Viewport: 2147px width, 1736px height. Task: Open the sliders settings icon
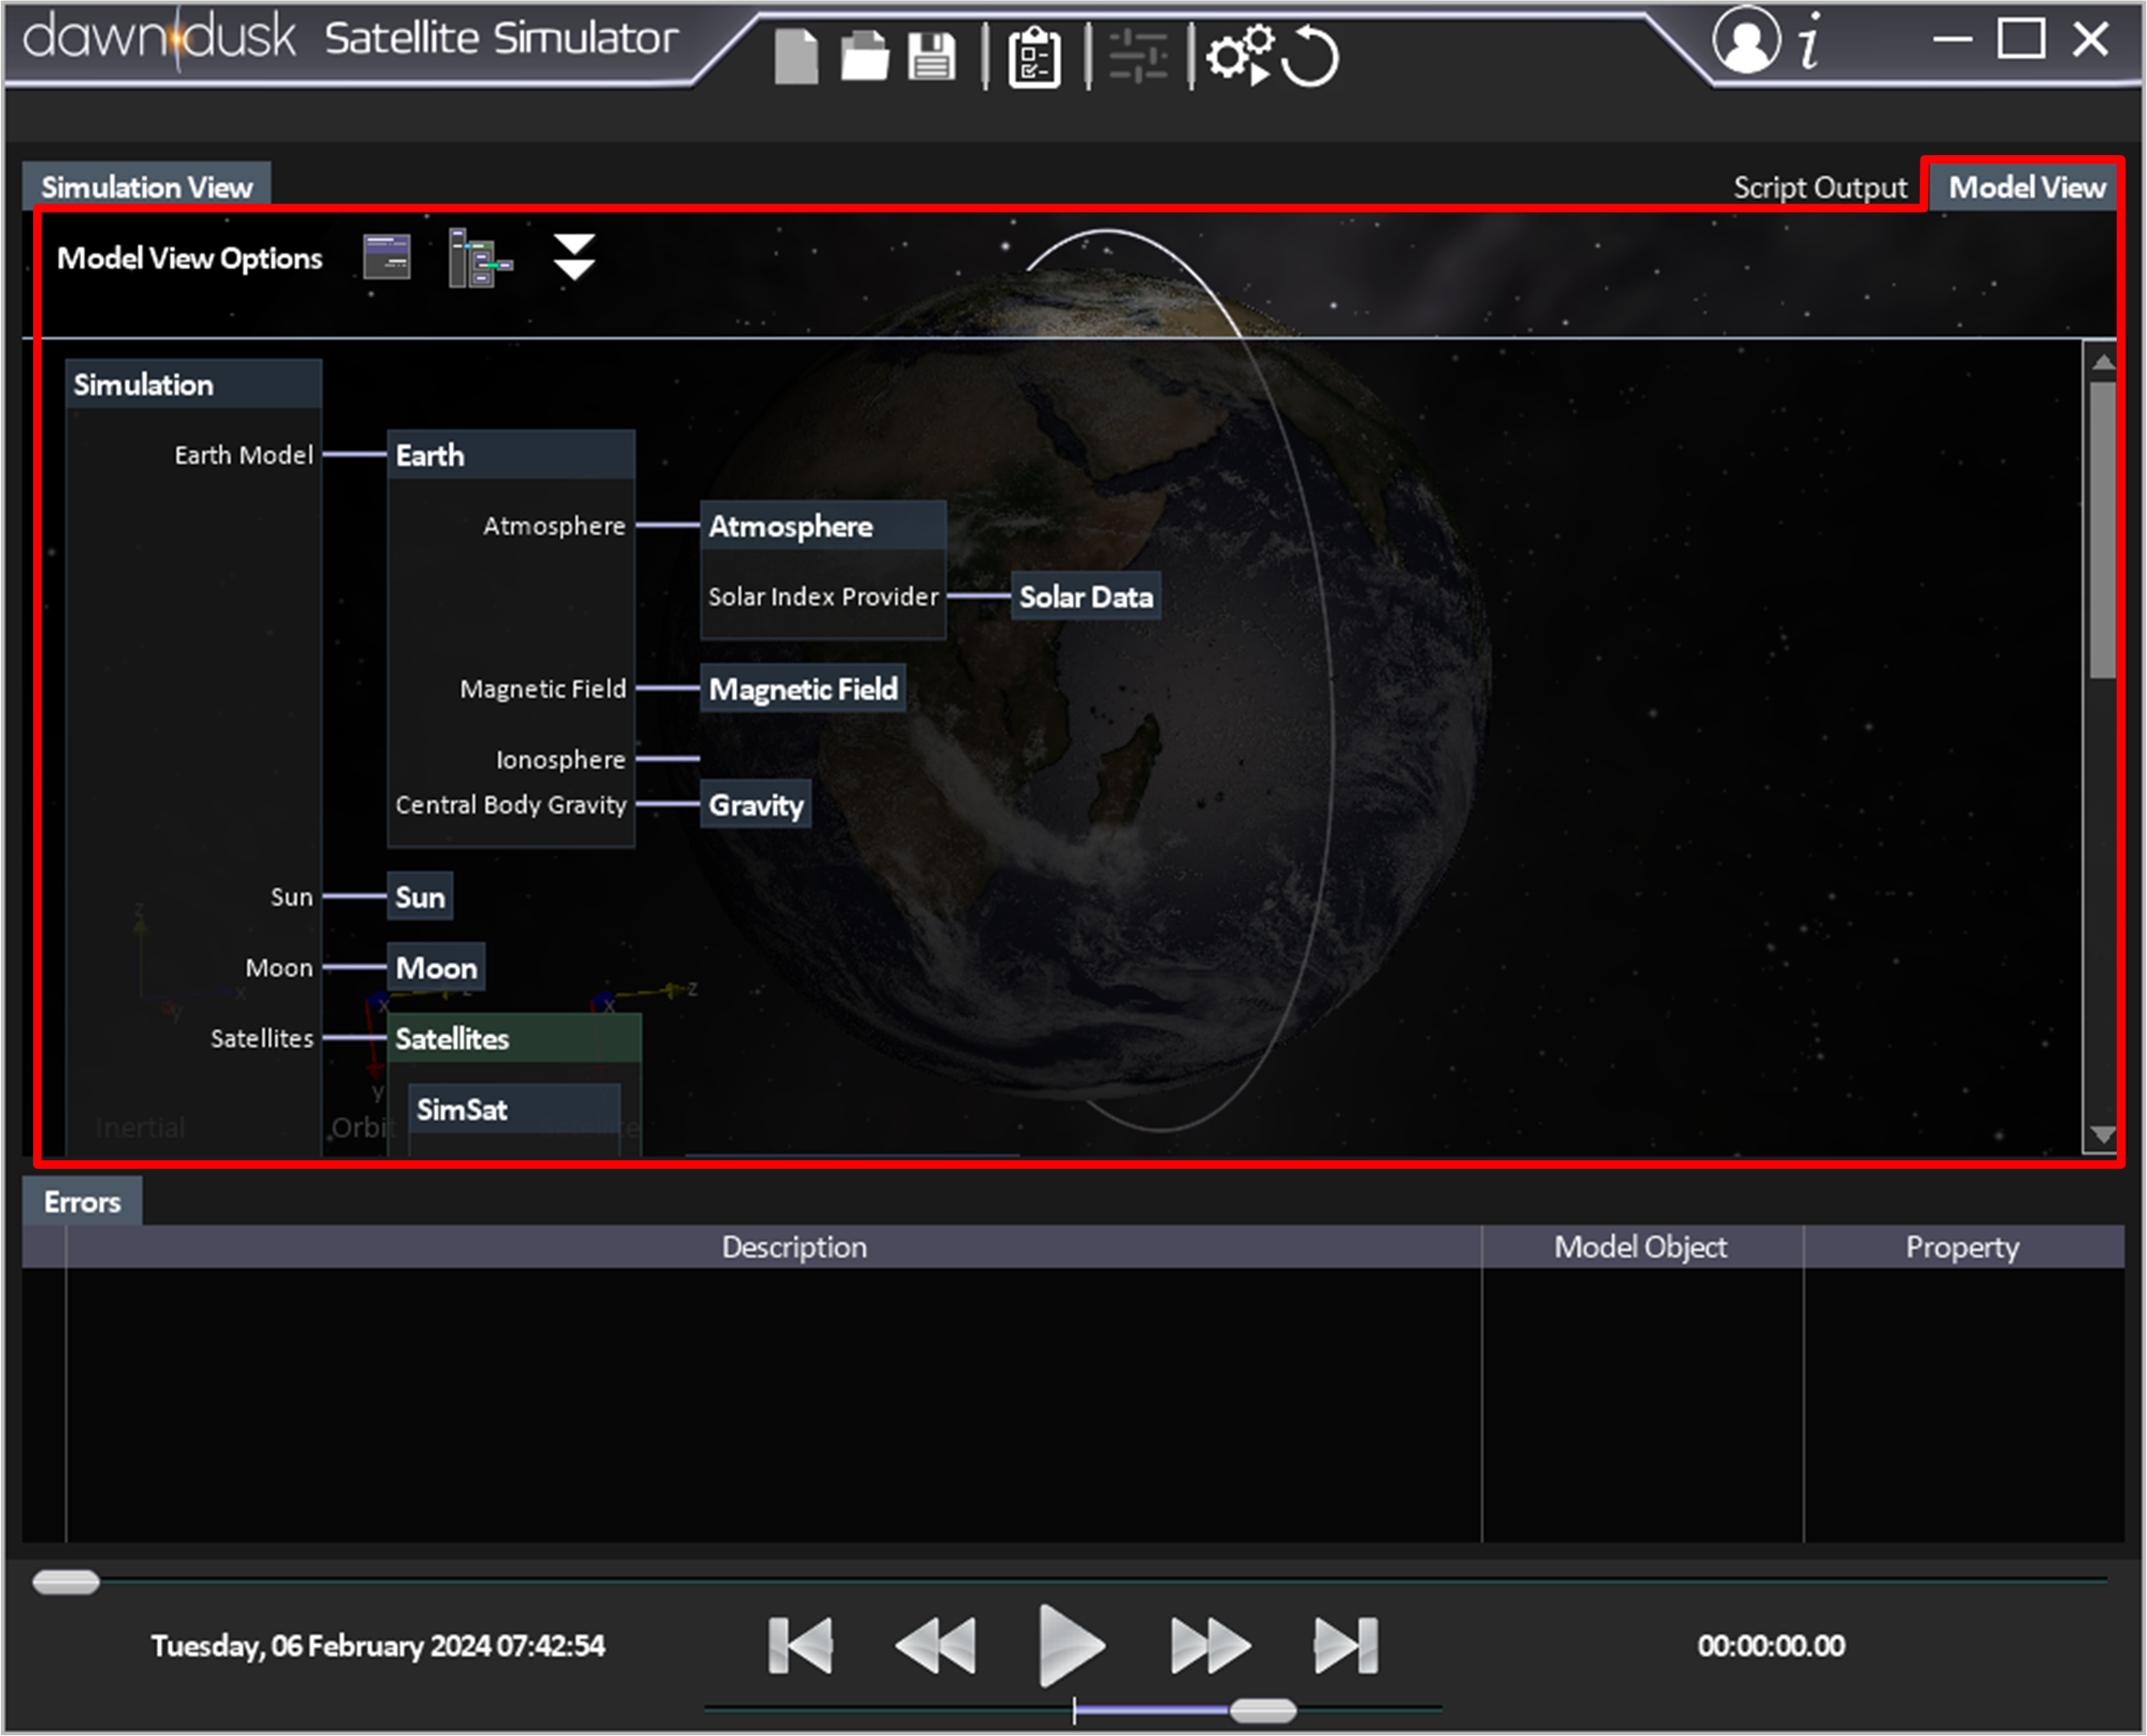1138,56
